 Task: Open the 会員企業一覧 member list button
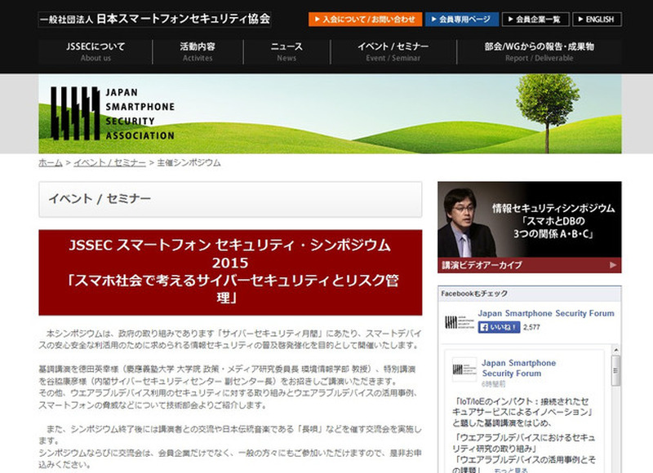(535, 20)
